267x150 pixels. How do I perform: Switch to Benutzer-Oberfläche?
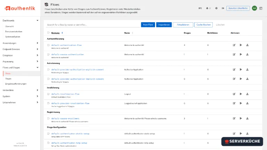[x=238, y=8]
